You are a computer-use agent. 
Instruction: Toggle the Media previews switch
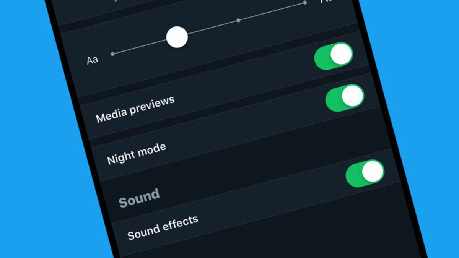pyautogui.click(x=334, y=56)
